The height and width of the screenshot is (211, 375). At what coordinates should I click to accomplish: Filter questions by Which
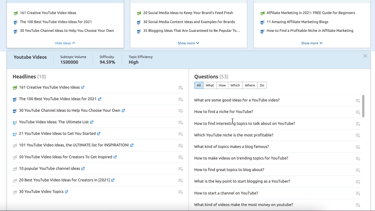coord(235,86)
